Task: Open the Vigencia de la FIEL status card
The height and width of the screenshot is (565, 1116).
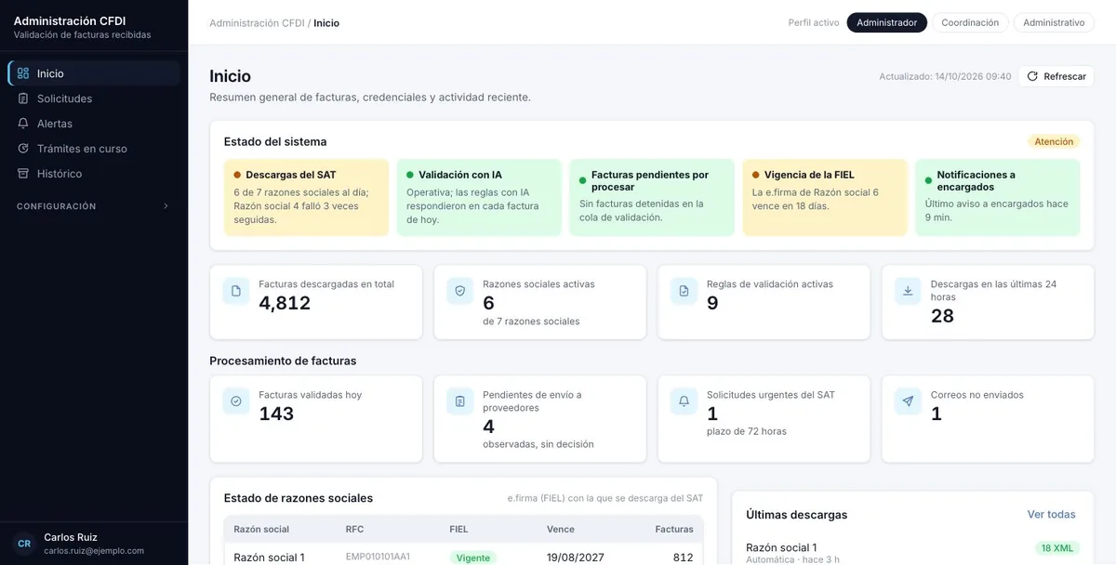Action: pos(825,197)
